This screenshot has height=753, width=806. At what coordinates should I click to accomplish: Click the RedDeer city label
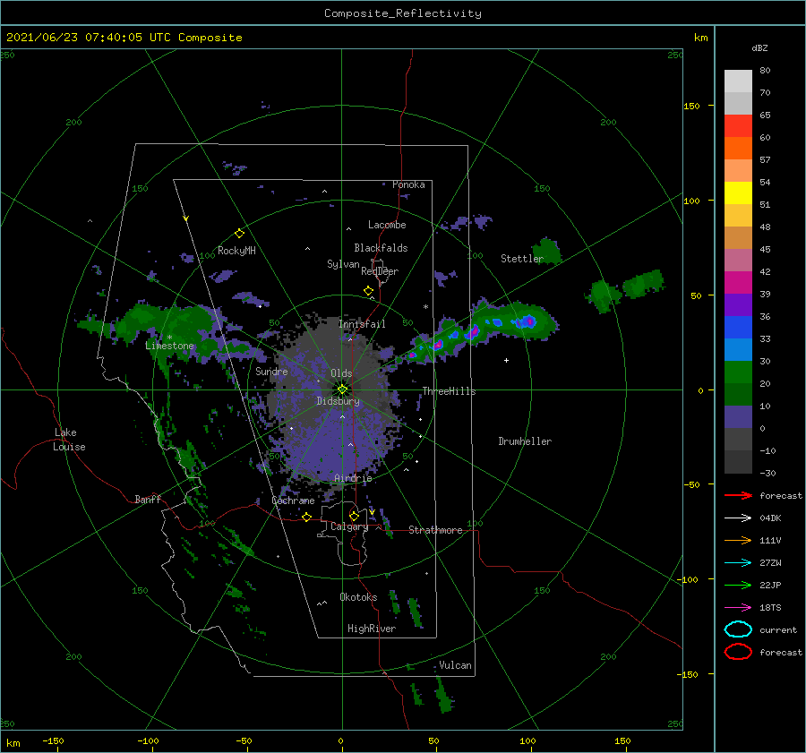pyautogui.click(x=380, y=271)
